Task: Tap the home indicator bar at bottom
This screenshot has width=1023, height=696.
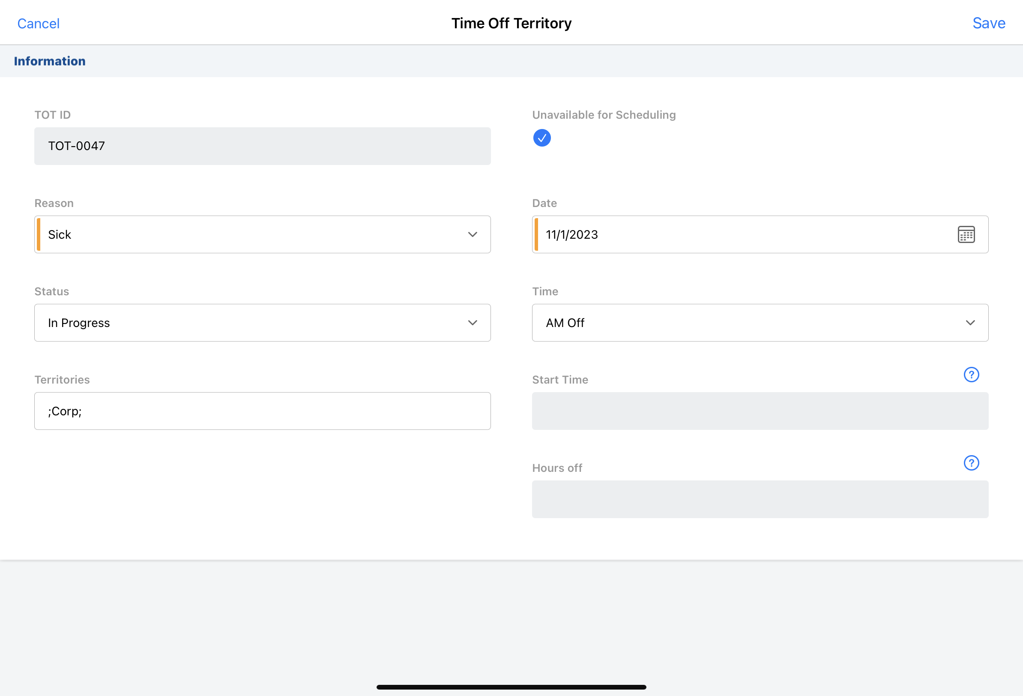Action: click(x=511, y=687)
